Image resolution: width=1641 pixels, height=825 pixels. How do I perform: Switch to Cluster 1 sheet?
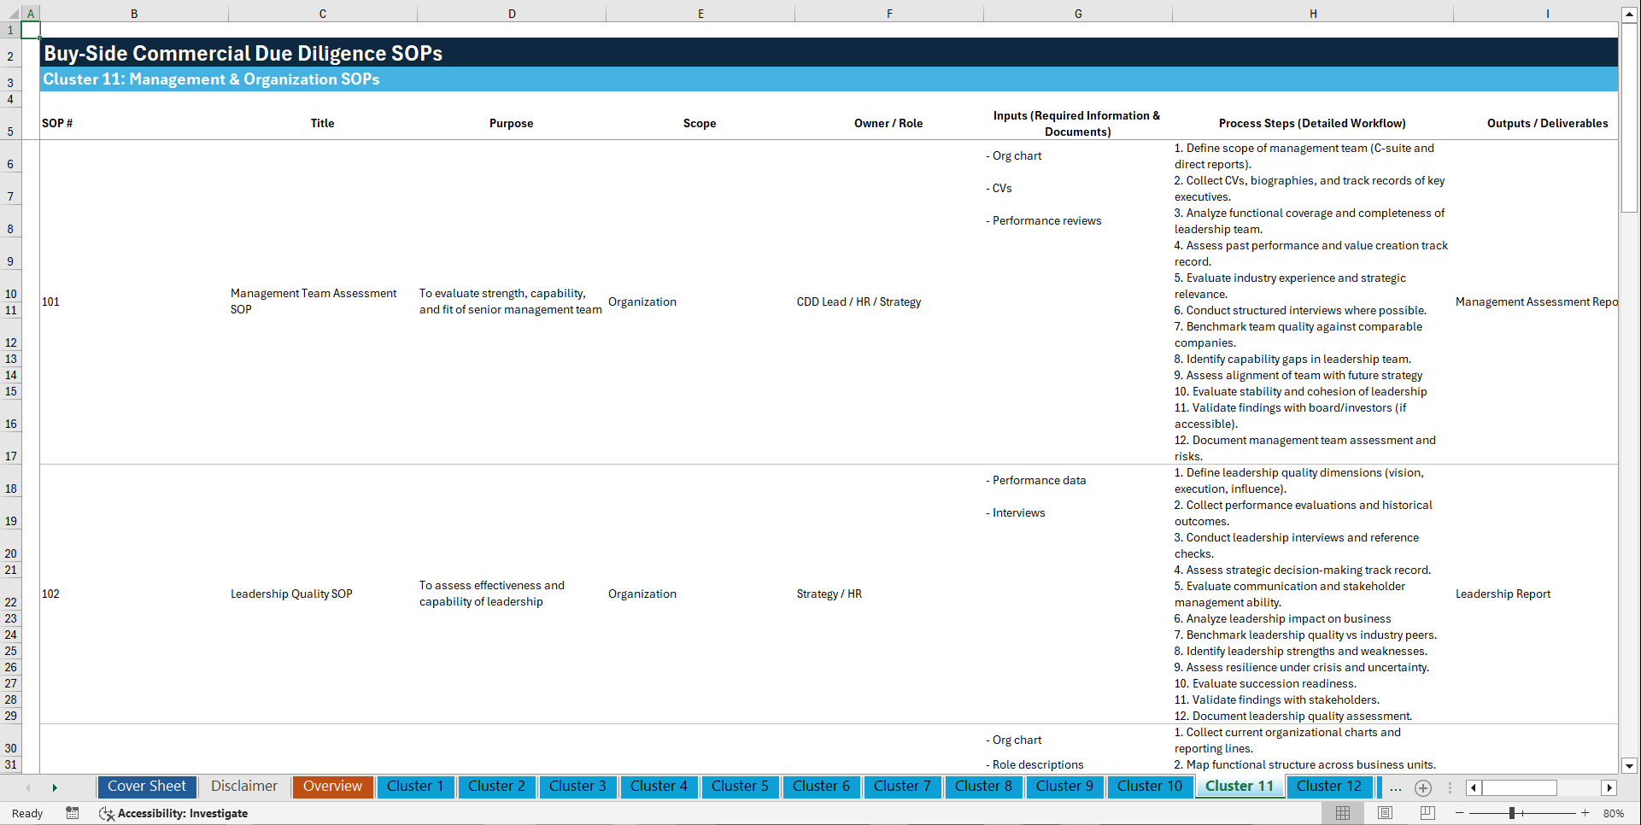415,787
